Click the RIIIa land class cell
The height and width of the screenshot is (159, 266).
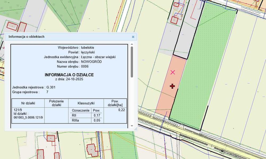click(x=75, y=121)
